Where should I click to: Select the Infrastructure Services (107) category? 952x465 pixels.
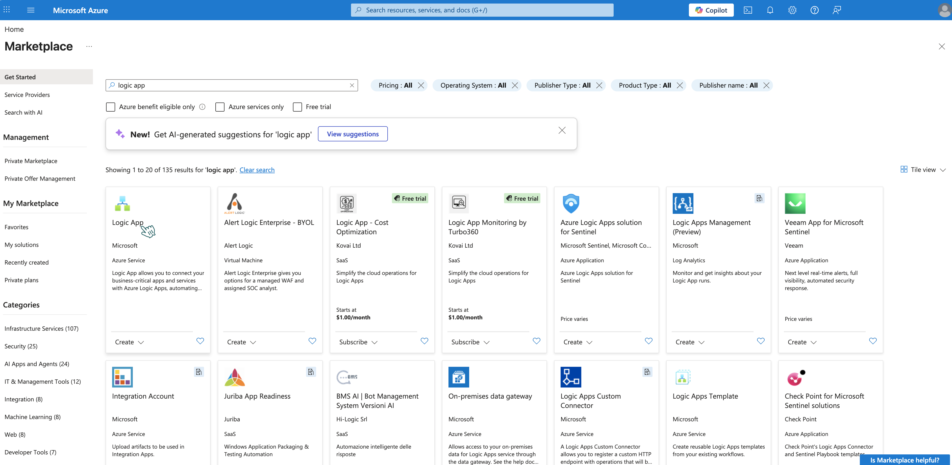click(41, 328)
